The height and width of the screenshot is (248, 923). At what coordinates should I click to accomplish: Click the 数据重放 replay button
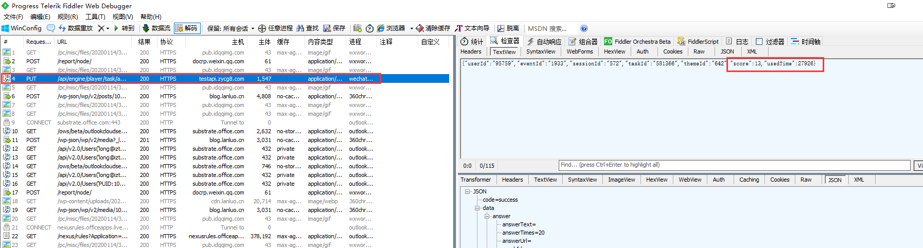point(76,28)
